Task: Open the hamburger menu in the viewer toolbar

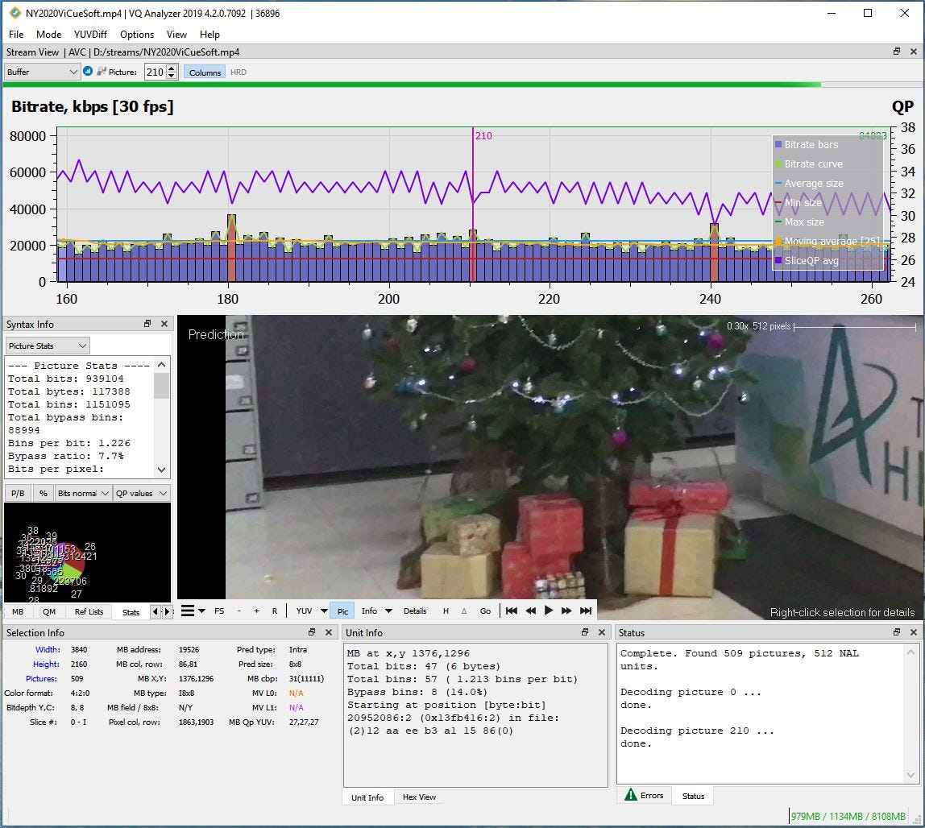Action: point(189,611)
